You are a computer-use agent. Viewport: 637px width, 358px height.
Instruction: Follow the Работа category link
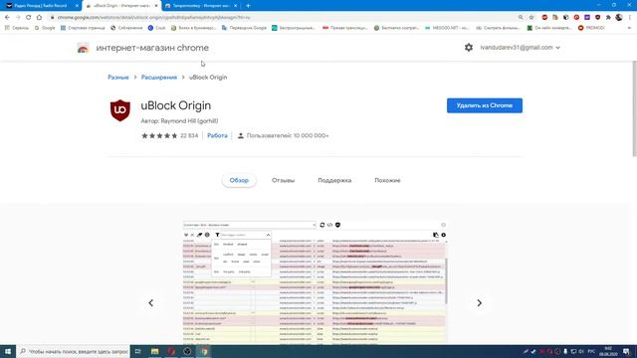(217, 135)
